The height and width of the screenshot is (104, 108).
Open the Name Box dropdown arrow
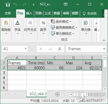pos(26,49)
